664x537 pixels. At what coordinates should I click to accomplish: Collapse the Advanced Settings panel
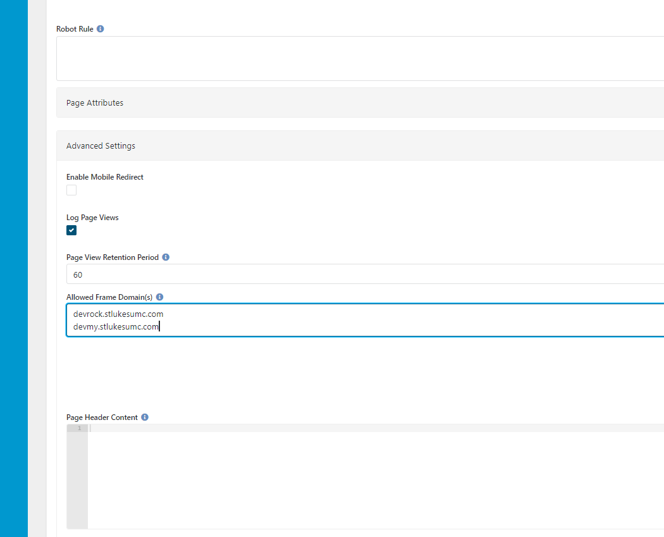click(x=360, y=145)
